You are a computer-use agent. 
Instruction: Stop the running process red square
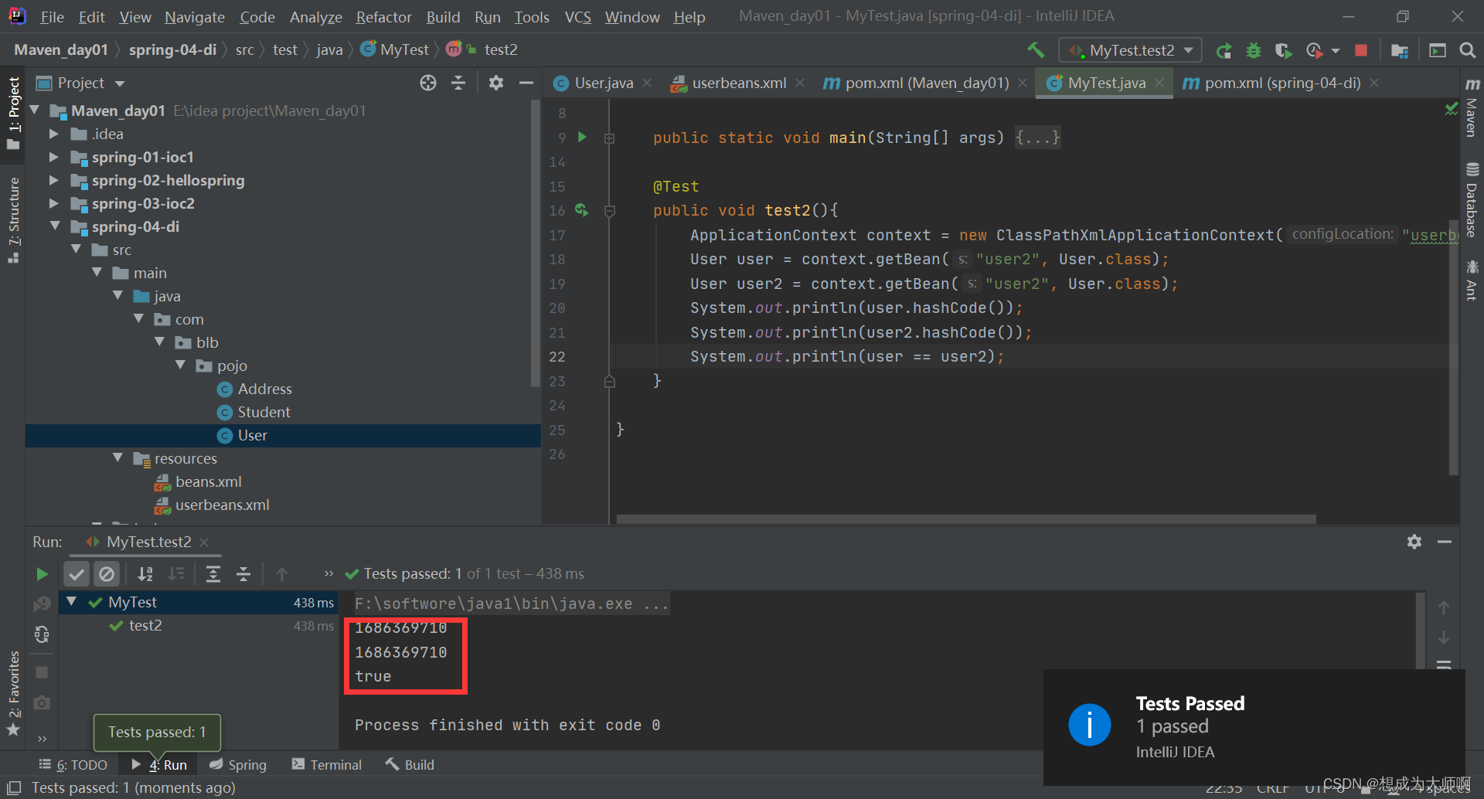(1361, 50)
